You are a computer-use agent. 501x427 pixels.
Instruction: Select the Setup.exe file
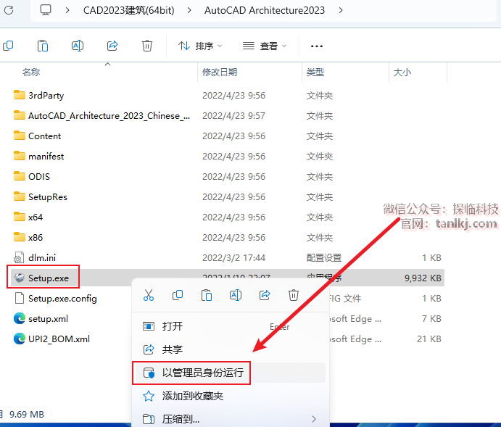43,278
